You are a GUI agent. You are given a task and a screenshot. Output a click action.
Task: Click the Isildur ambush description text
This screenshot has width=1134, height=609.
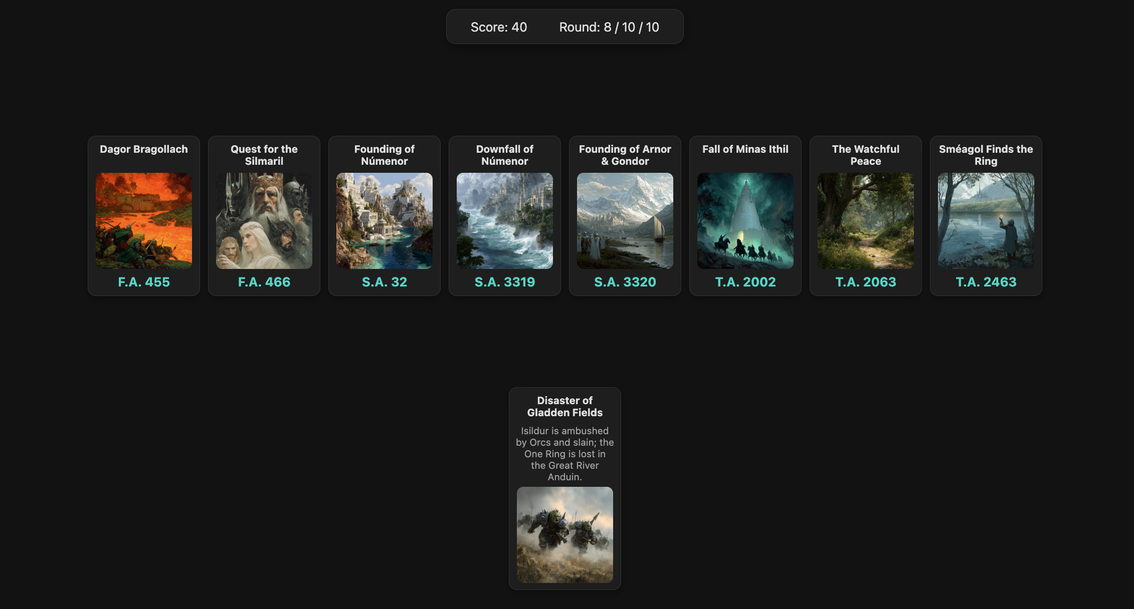point(565,454)
